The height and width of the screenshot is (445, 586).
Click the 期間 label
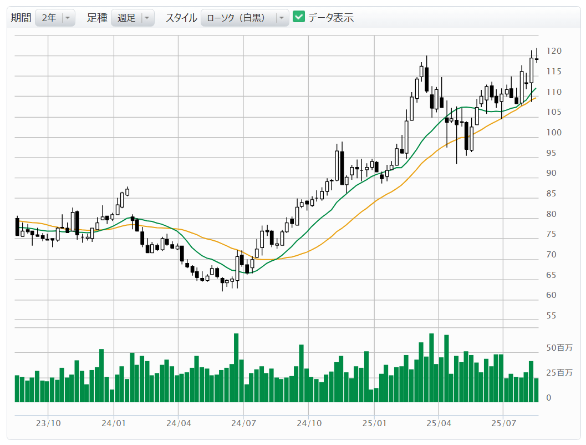[21, 18]
